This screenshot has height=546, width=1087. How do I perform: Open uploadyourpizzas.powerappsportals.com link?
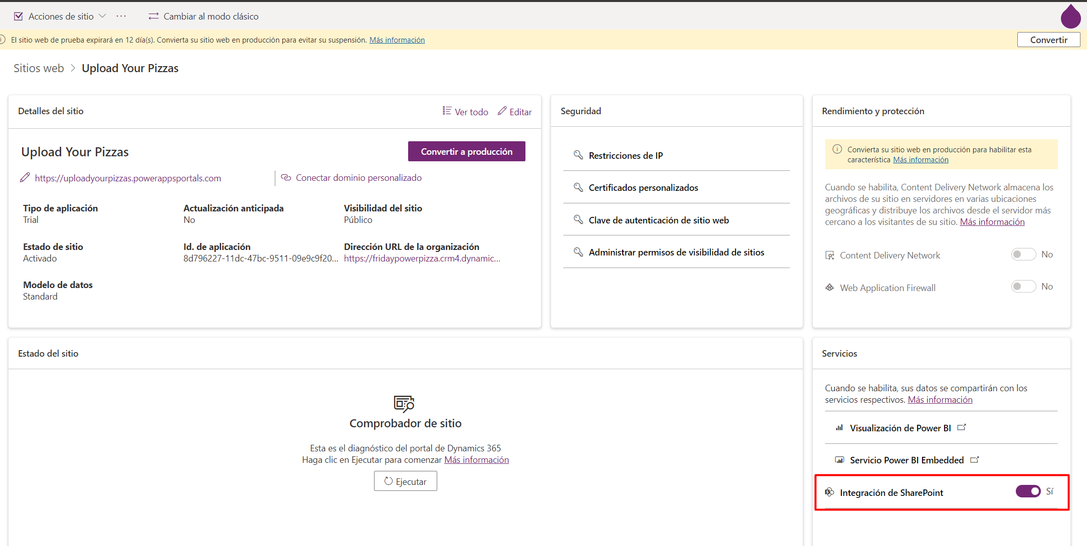click(128, 178)
